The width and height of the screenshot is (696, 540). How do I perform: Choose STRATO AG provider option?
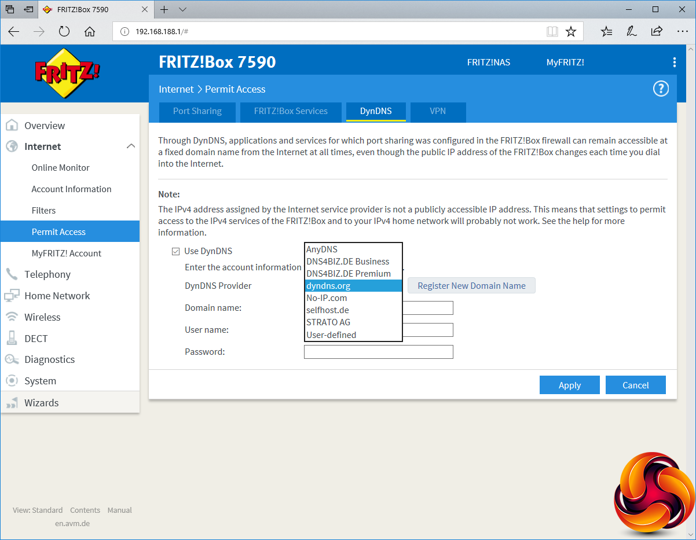[x=353, y=322]
